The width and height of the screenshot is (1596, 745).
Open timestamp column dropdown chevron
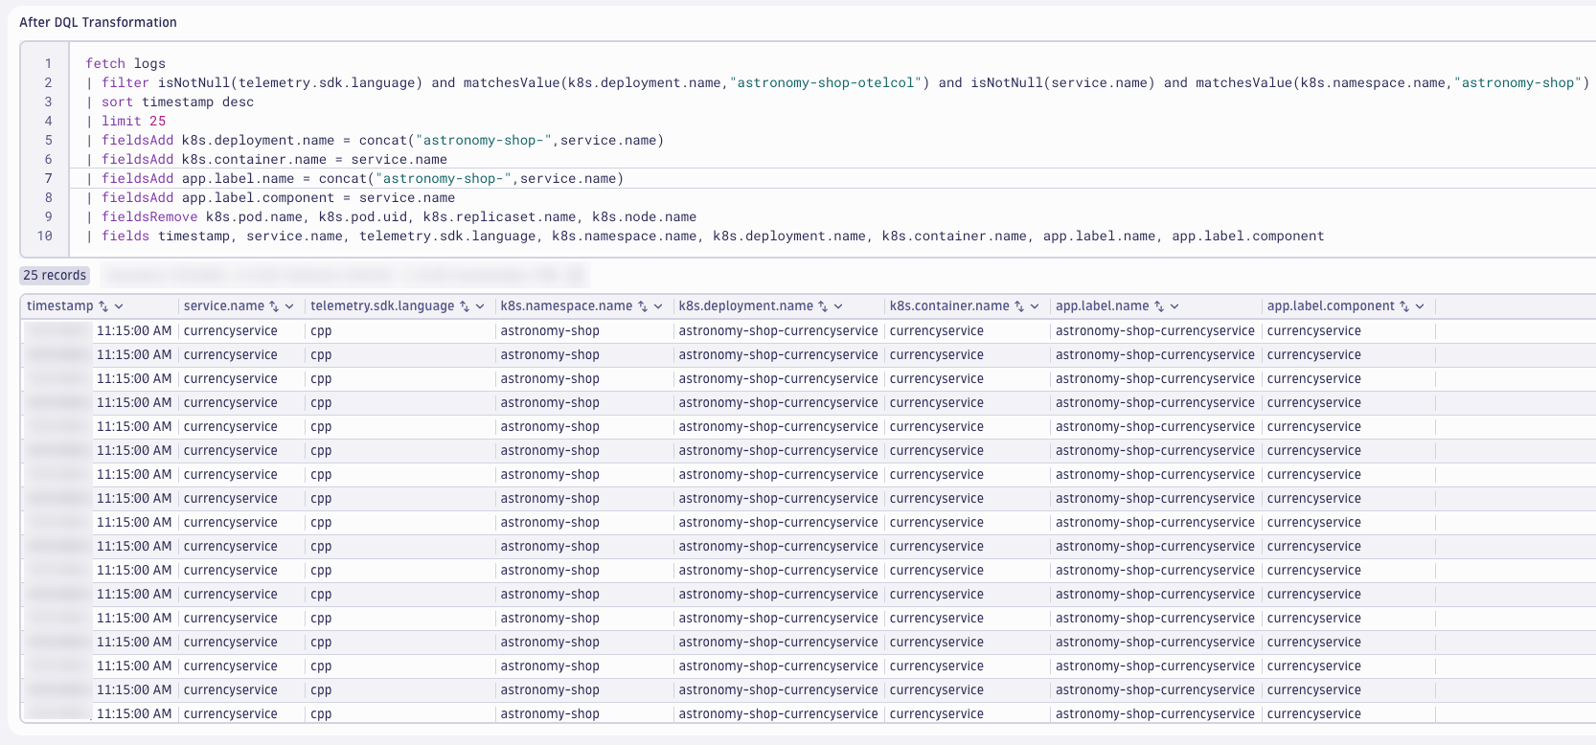[x=119, y=306]
